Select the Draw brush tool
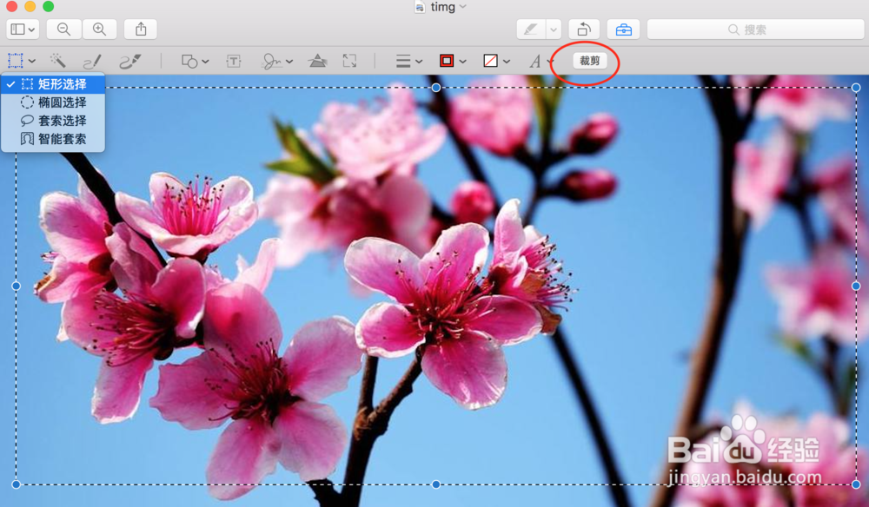 (x=130, y=61)
